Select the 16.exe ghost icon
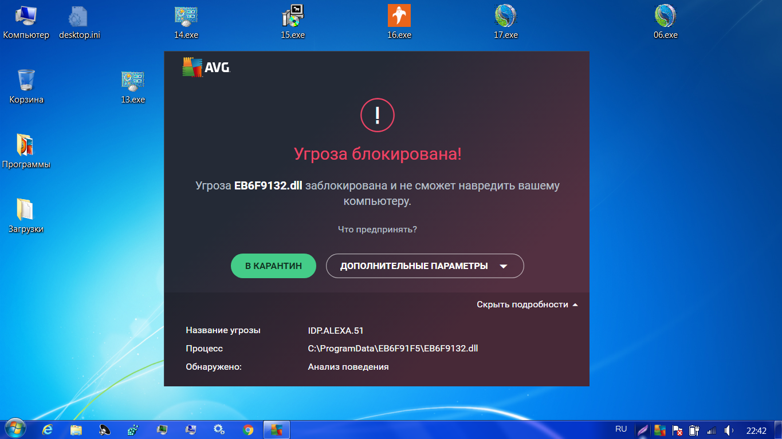This screenshot has height=439, width=782. pyautogui.click(x=399, y=23)
